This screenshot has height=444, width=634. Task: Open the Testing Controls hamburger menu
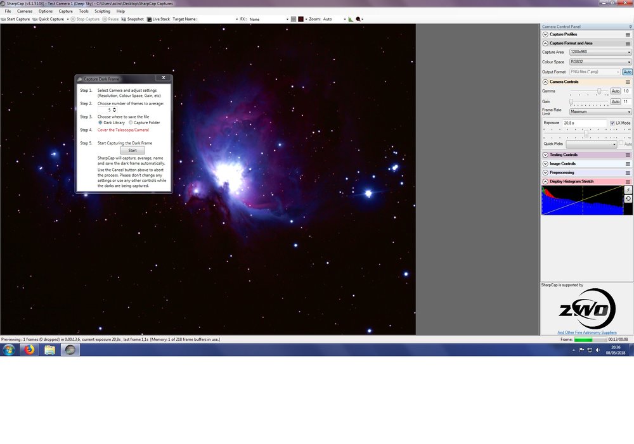628,155
